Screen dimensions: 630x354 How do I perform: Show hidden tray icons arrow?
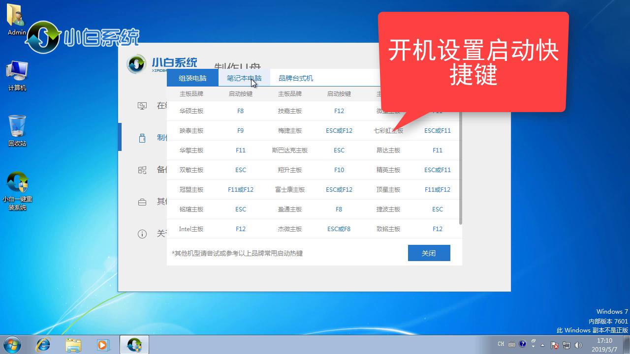[x=543, y=345]
